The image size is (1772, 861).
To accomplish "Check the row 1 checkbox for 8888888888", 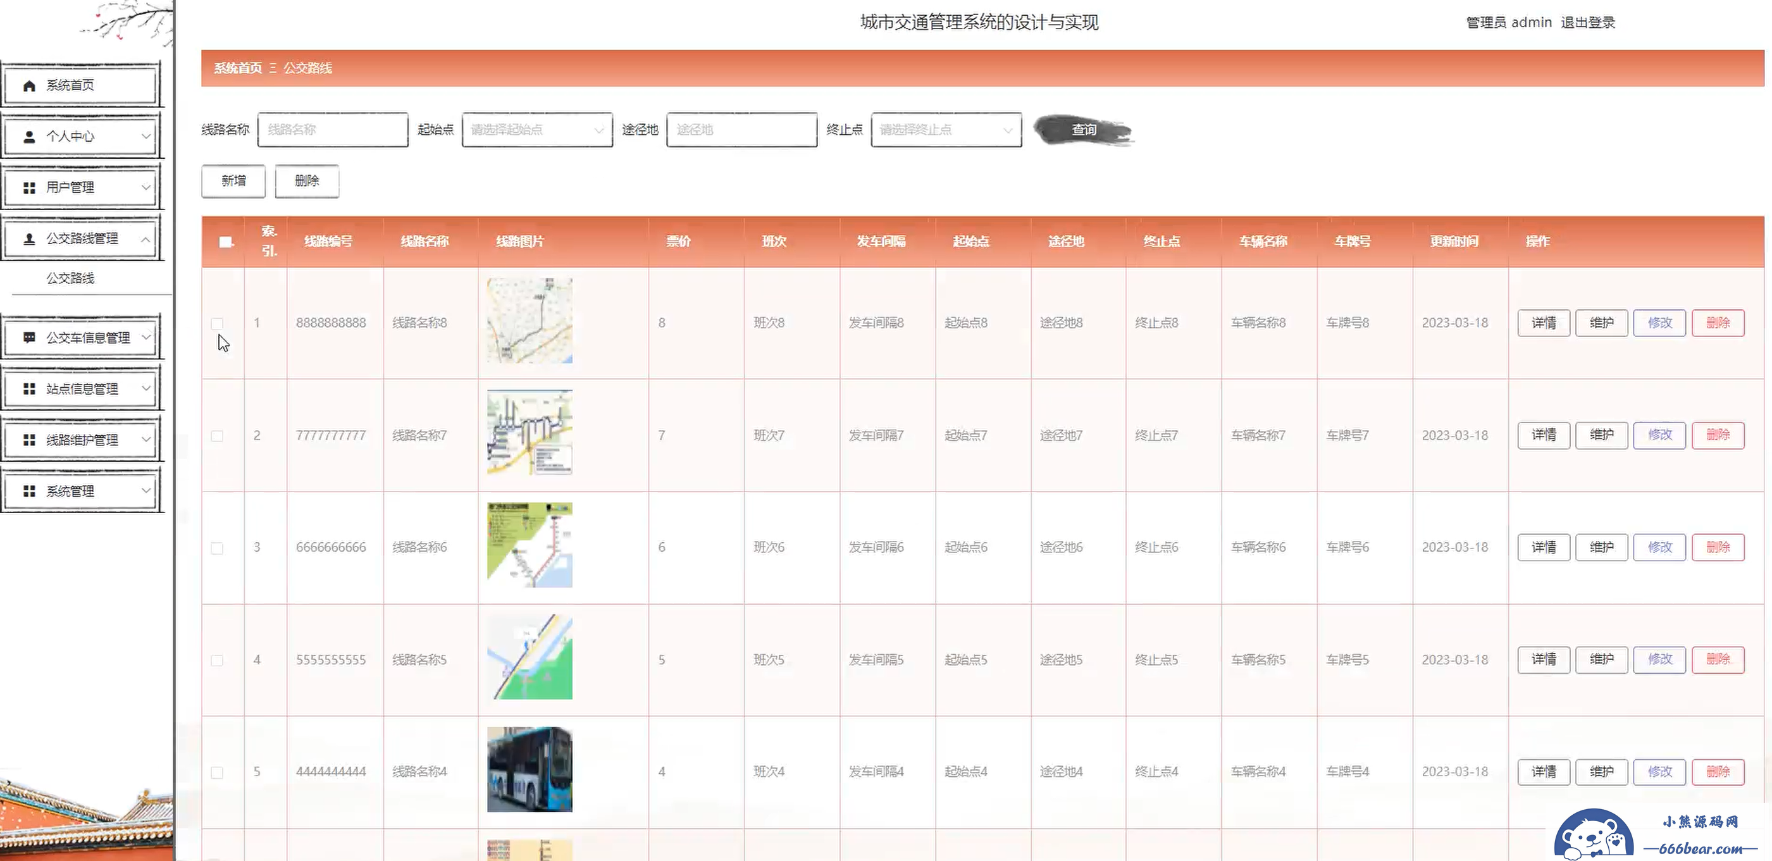I will [217, 323].
